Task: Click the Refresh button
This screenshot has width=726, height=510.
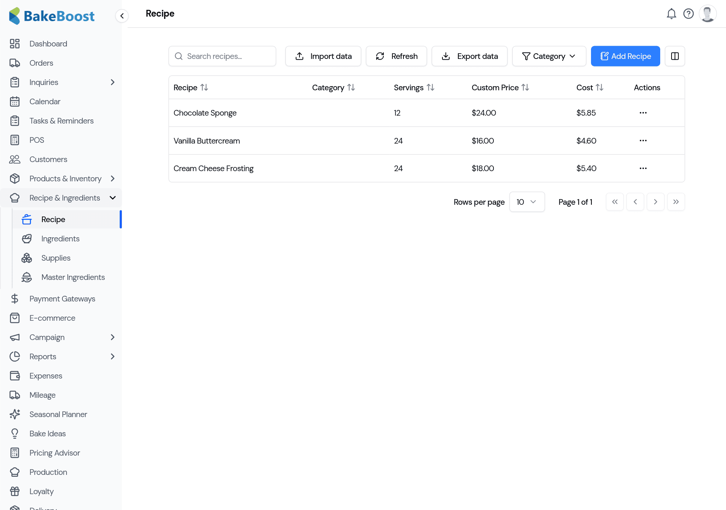Action: (396, 56)
